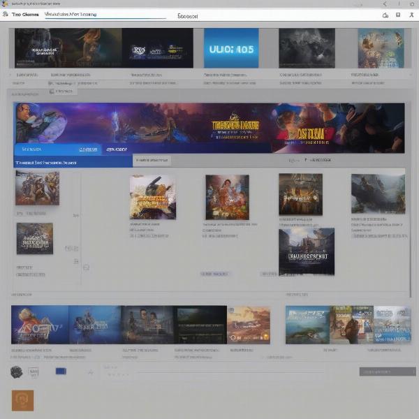The width and height of the screenshot is (419, 419).
Task: Click the bottom text input line
Action: tap(231, 372)
